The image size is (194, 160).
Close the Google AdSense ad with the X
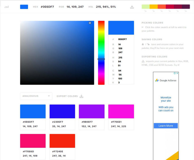(177, 73)
